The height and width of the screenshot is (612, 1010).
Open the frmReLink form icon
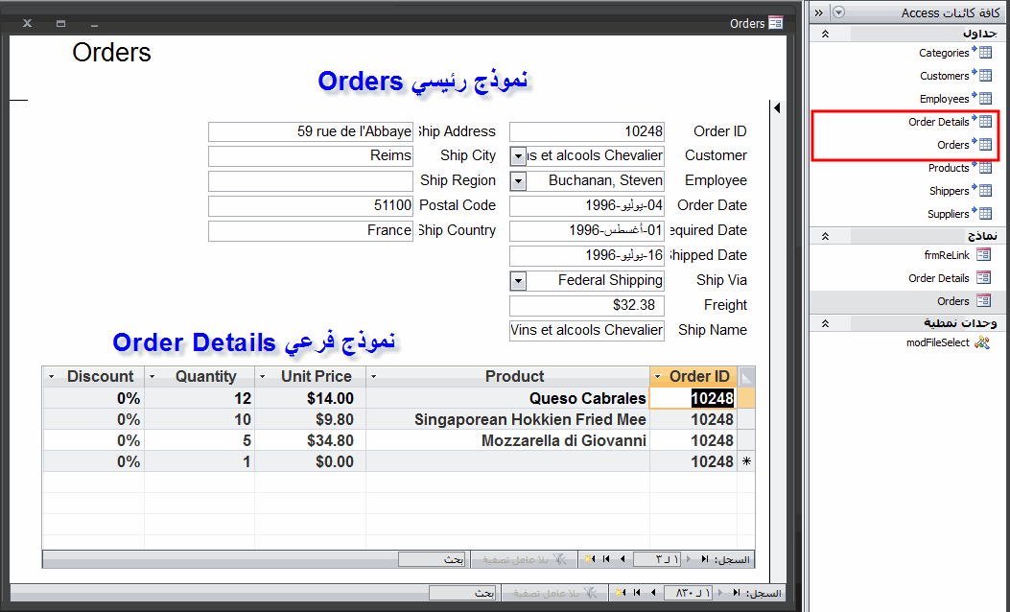tap(983, 254)
